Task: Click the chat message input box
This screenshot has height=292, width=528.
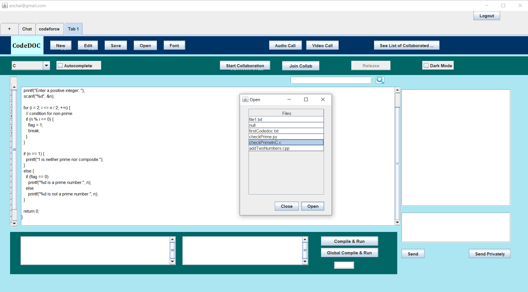Action: (x=456, y=227)
